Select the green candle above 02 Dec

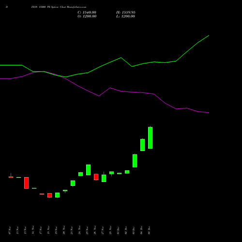(x=127, y=172)
